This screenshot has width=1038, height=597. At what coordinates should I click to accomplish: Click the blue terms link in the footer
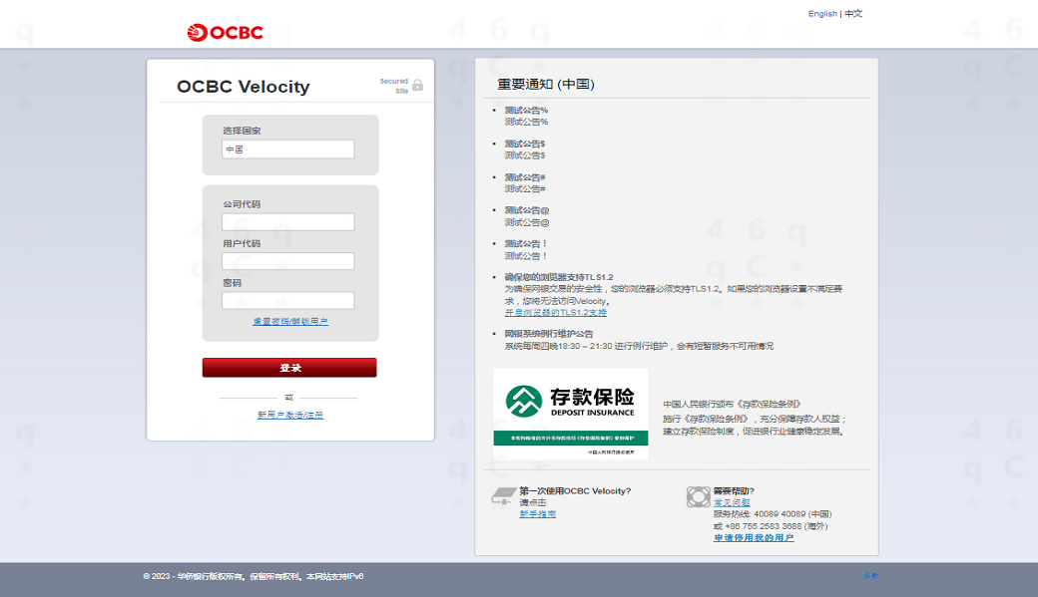(x=870, y=576)
